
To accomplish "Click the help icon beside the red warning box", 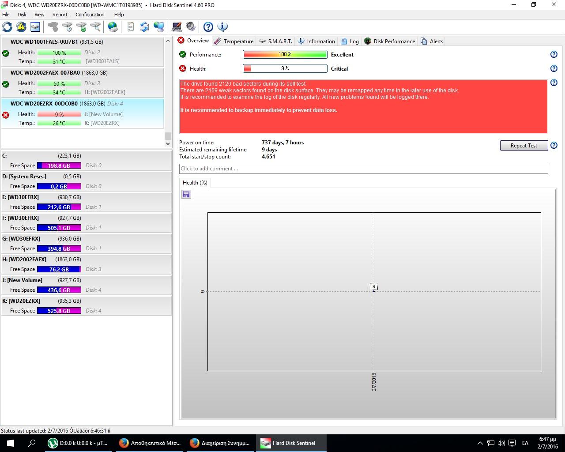I will pyautogui.click(x=554, y=83).
